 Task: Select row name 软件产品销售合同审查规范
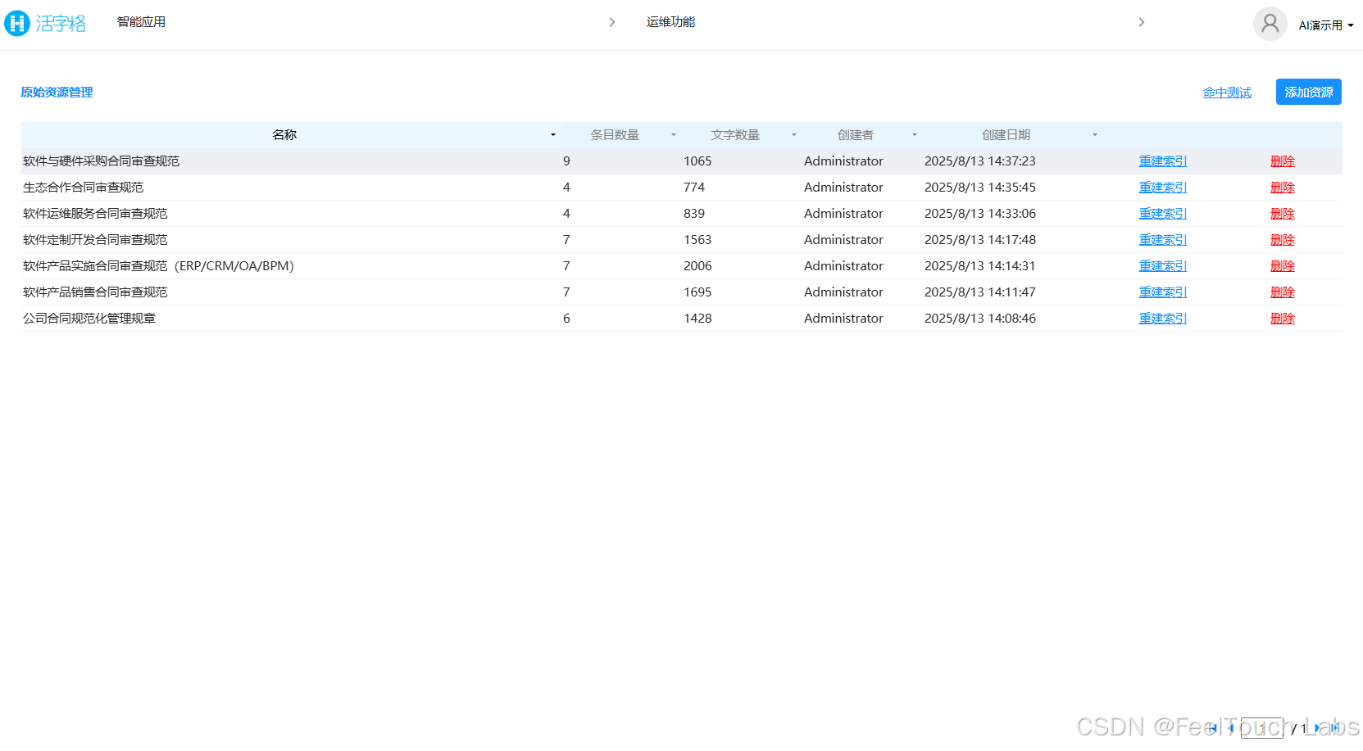95,292
